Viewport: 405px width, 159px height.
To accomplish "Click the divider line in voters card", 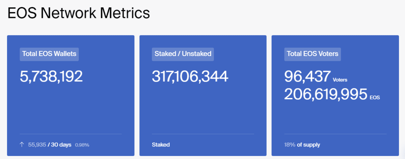I will tap(335, 134).
